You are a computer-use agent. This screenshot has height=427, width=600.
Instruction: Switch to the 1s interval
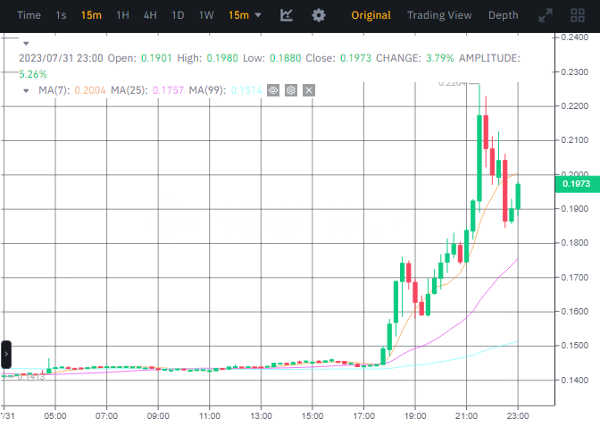click(61, 15)
